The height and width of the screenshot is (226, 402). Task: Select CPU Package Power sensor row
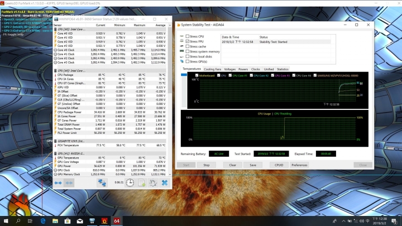(110, 112)
